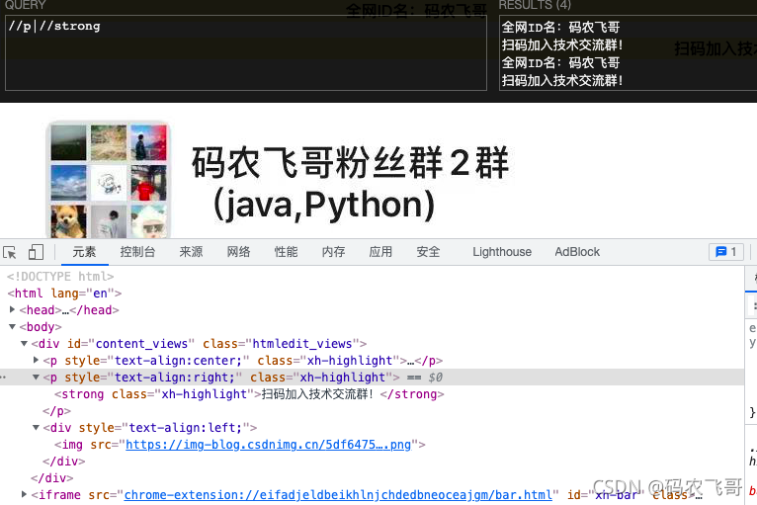Click the XPath RESULTS output box
The image size is (757, 505).
click(629, 53)
